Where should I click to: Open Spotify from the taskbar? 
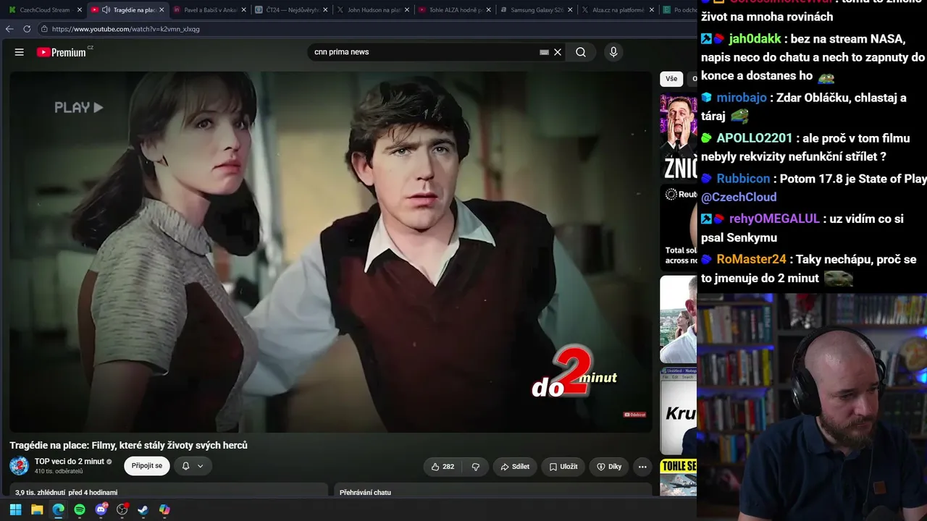tap(80, 509)
